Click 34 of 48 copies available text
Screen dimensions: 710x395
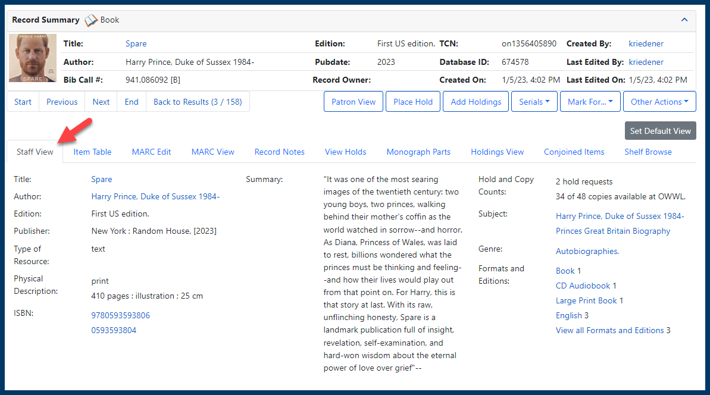point(620,196)
